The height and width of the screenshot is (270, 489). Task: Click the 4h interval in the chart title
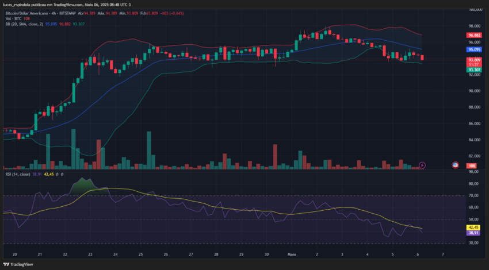click(x=54, y=13)
